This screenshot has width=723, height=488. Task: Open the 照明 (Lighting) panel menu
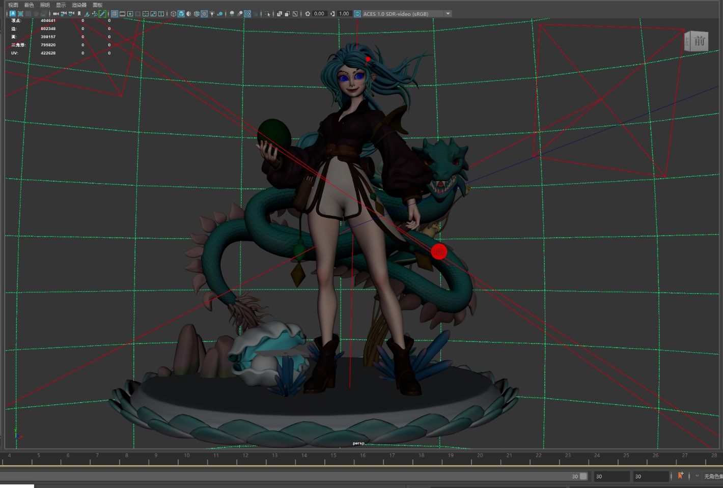coord(45,5)
